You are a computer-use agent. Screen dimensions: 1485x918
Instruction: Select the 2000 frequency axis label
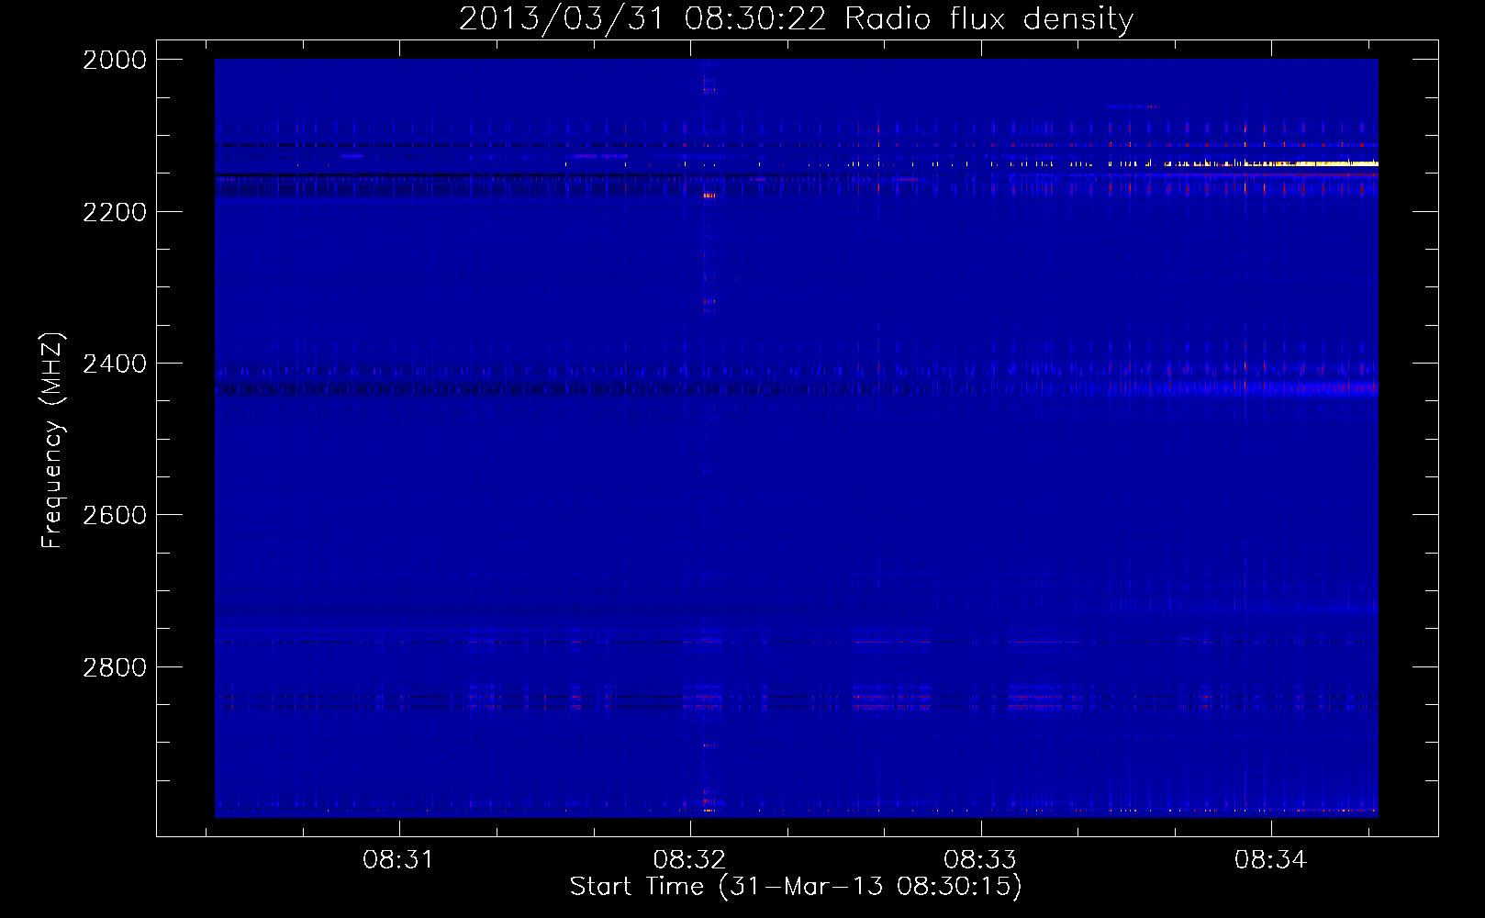pyautogui.click(x=115, y=60)
